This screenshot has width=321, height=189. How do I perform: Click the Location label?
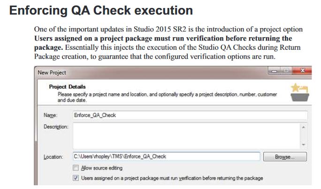point(53,157)
